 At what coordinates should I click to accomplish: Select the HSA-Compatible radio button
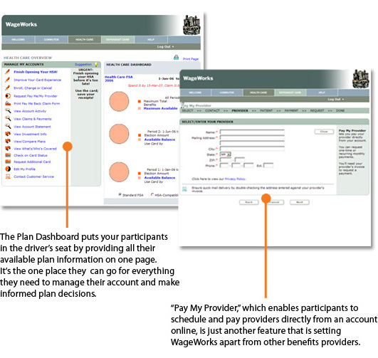(152, 194)
